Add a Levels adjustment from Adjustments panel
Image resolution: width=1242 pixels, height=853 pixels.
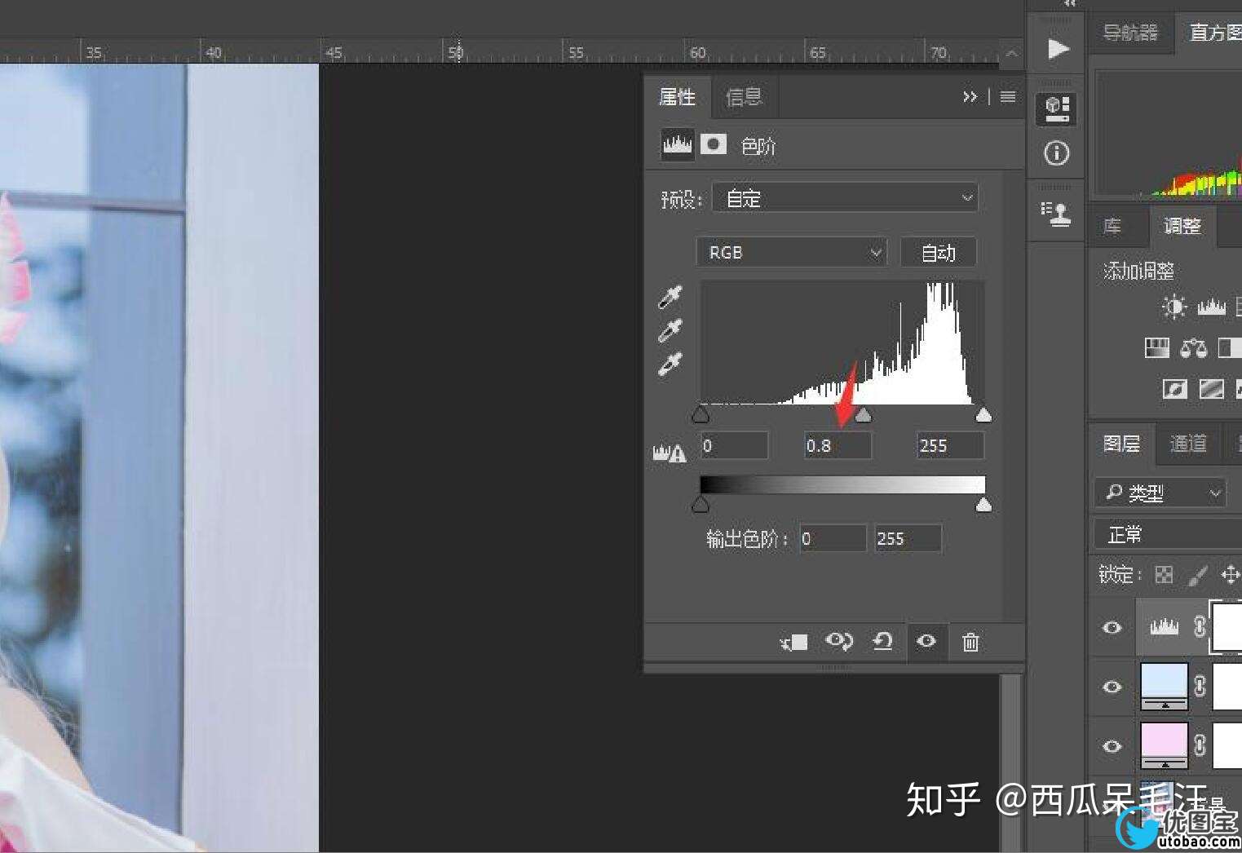1212,307
